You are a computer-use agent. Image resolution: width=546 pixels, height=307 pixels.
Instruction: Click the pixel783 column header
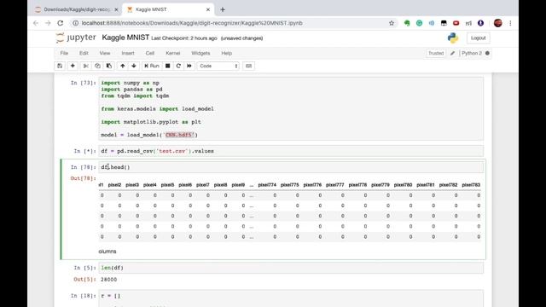click(471, 185)
